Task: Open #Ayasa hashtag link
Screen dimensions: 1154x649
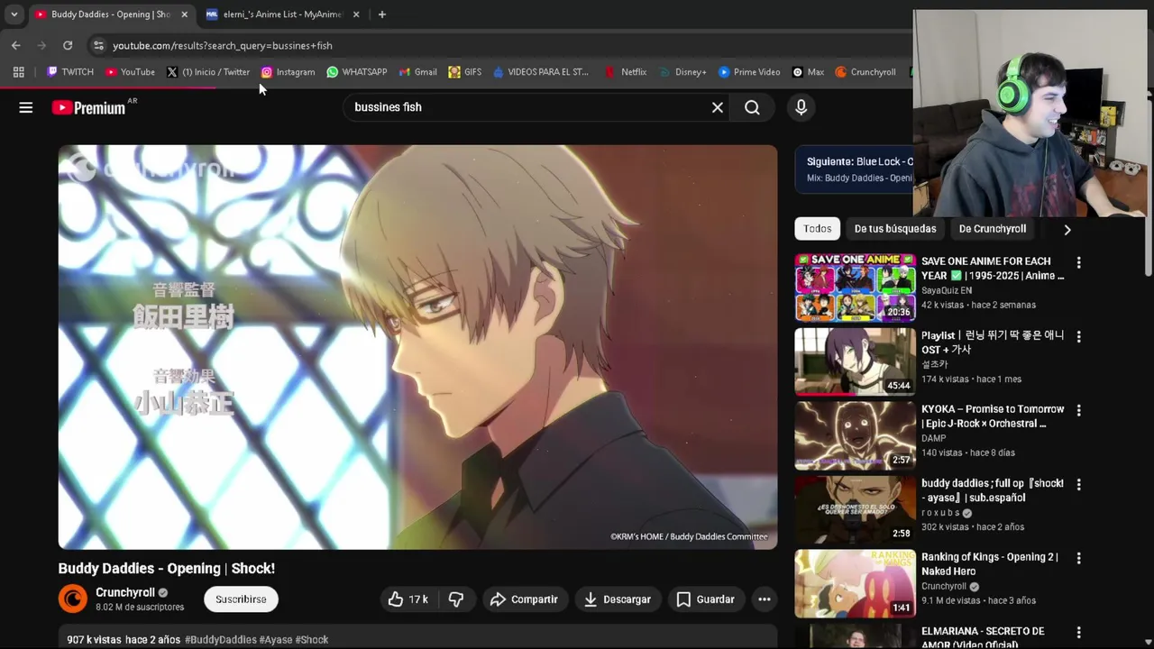Action: click(x=276, y=640)
